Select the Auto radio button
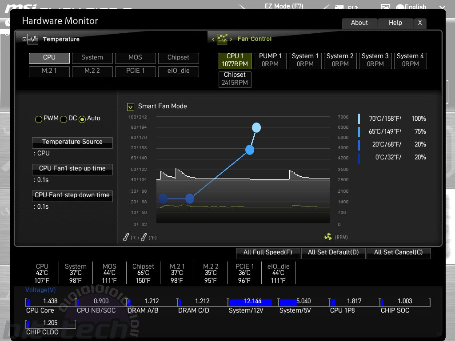455x341 pixels. (82, 119)
